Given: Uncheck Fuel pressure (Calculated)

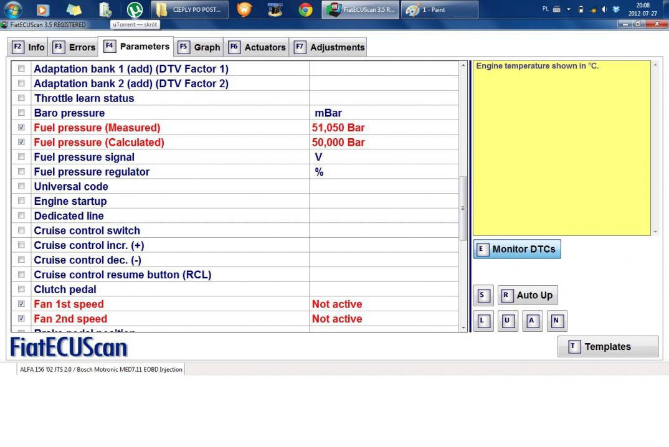Looking at the screenshot, I should click(x=21, y=142).
